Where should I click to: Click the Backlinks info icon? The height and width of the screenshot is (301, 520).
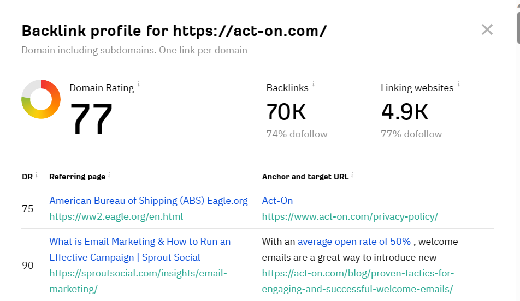coord(313,84)
